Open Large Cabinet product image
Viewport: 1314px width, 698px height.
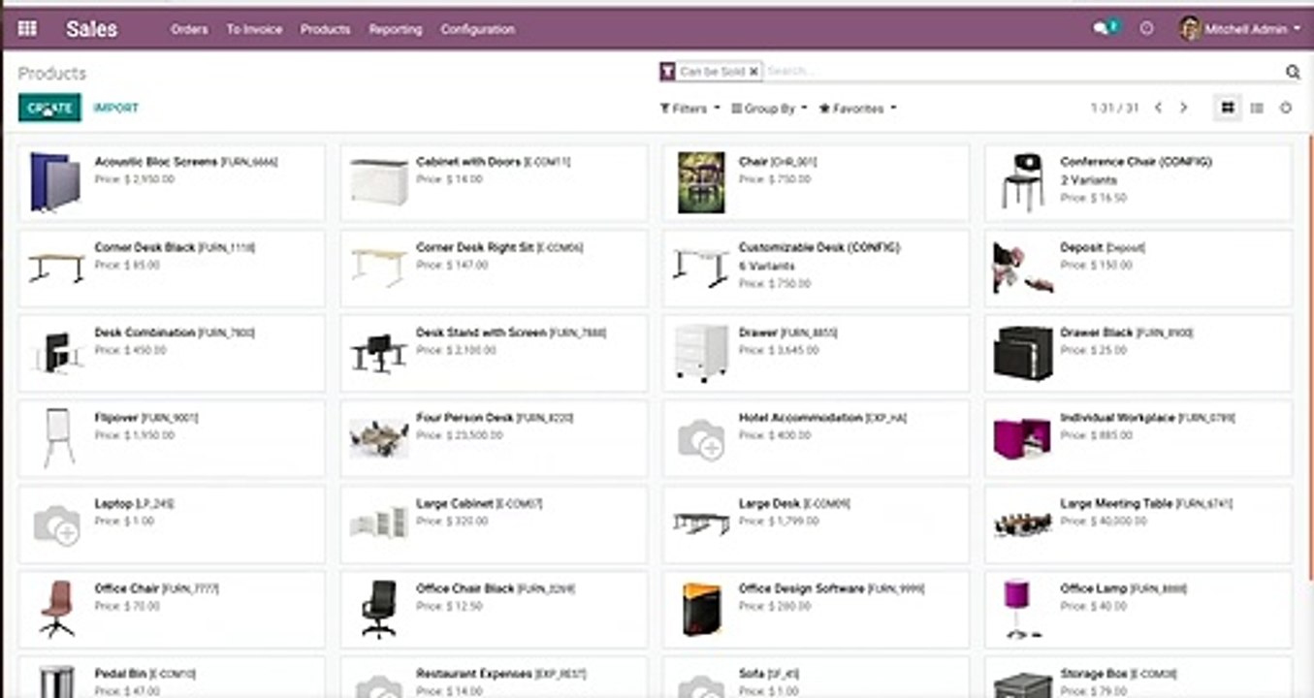[x=379, y=523]
